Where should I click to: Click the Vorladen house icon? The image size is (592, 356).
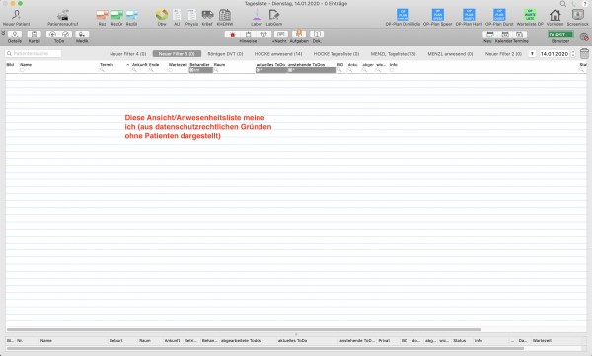click(x=555, y=15)
